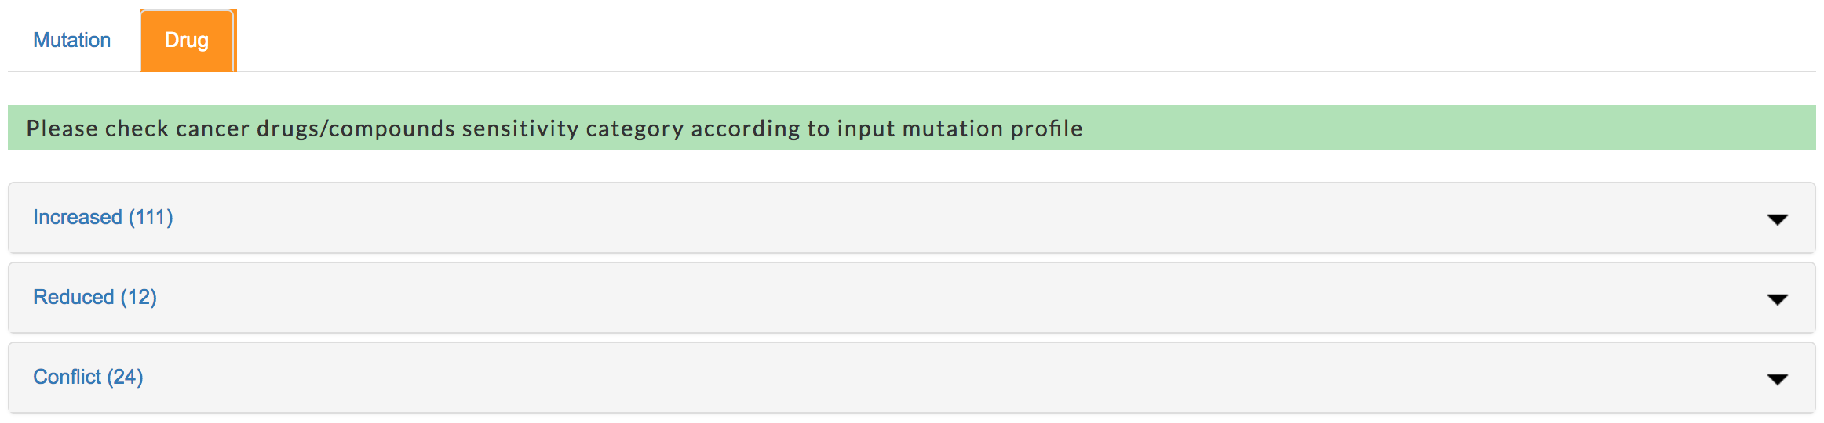Screen dimensions: 1824x423
Task: Expand the Increased (111) arrow
Action: coord(1777,219)
